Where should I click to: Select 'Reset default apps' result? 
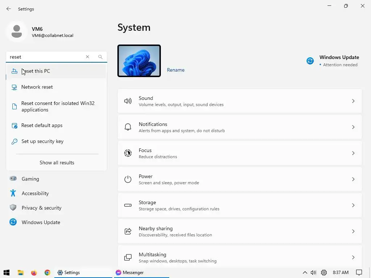click(56, 126)
